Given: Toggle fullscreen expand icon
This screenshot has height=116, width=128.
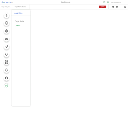Looking at the screenshot, I should (x=125, y=7).
